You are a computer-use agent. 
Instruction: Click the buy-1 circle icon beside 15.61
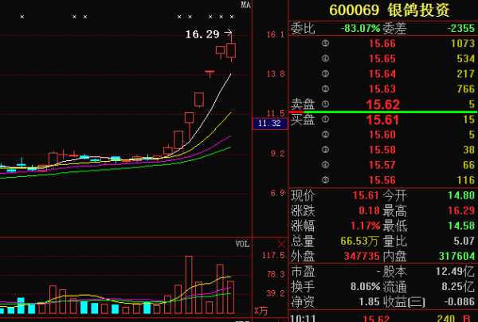325,120
